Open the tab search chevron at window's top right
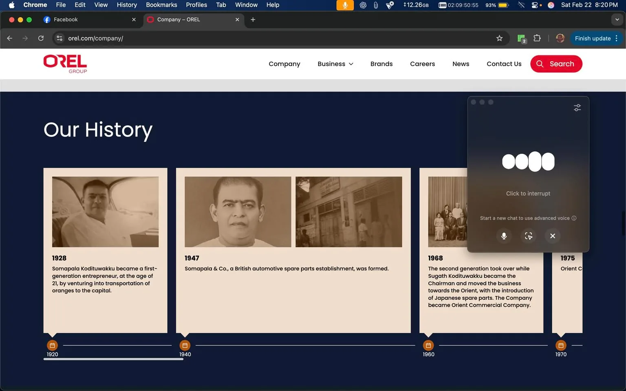Viewport: 626px width, 391px height. [617, 19]
